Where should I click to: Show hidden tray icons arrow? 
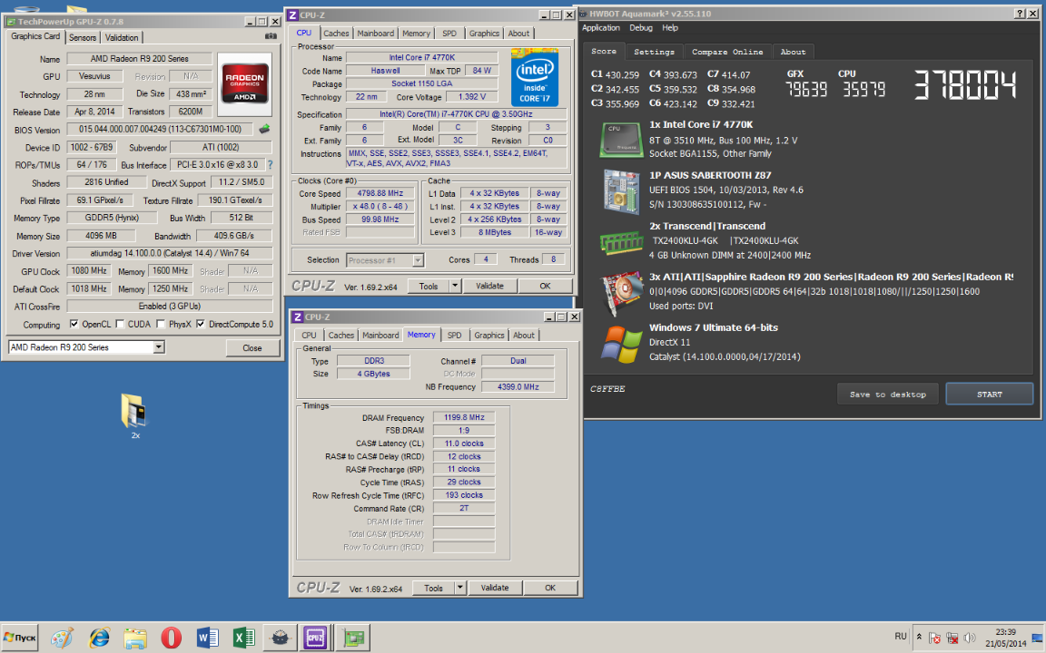(919, 637)
